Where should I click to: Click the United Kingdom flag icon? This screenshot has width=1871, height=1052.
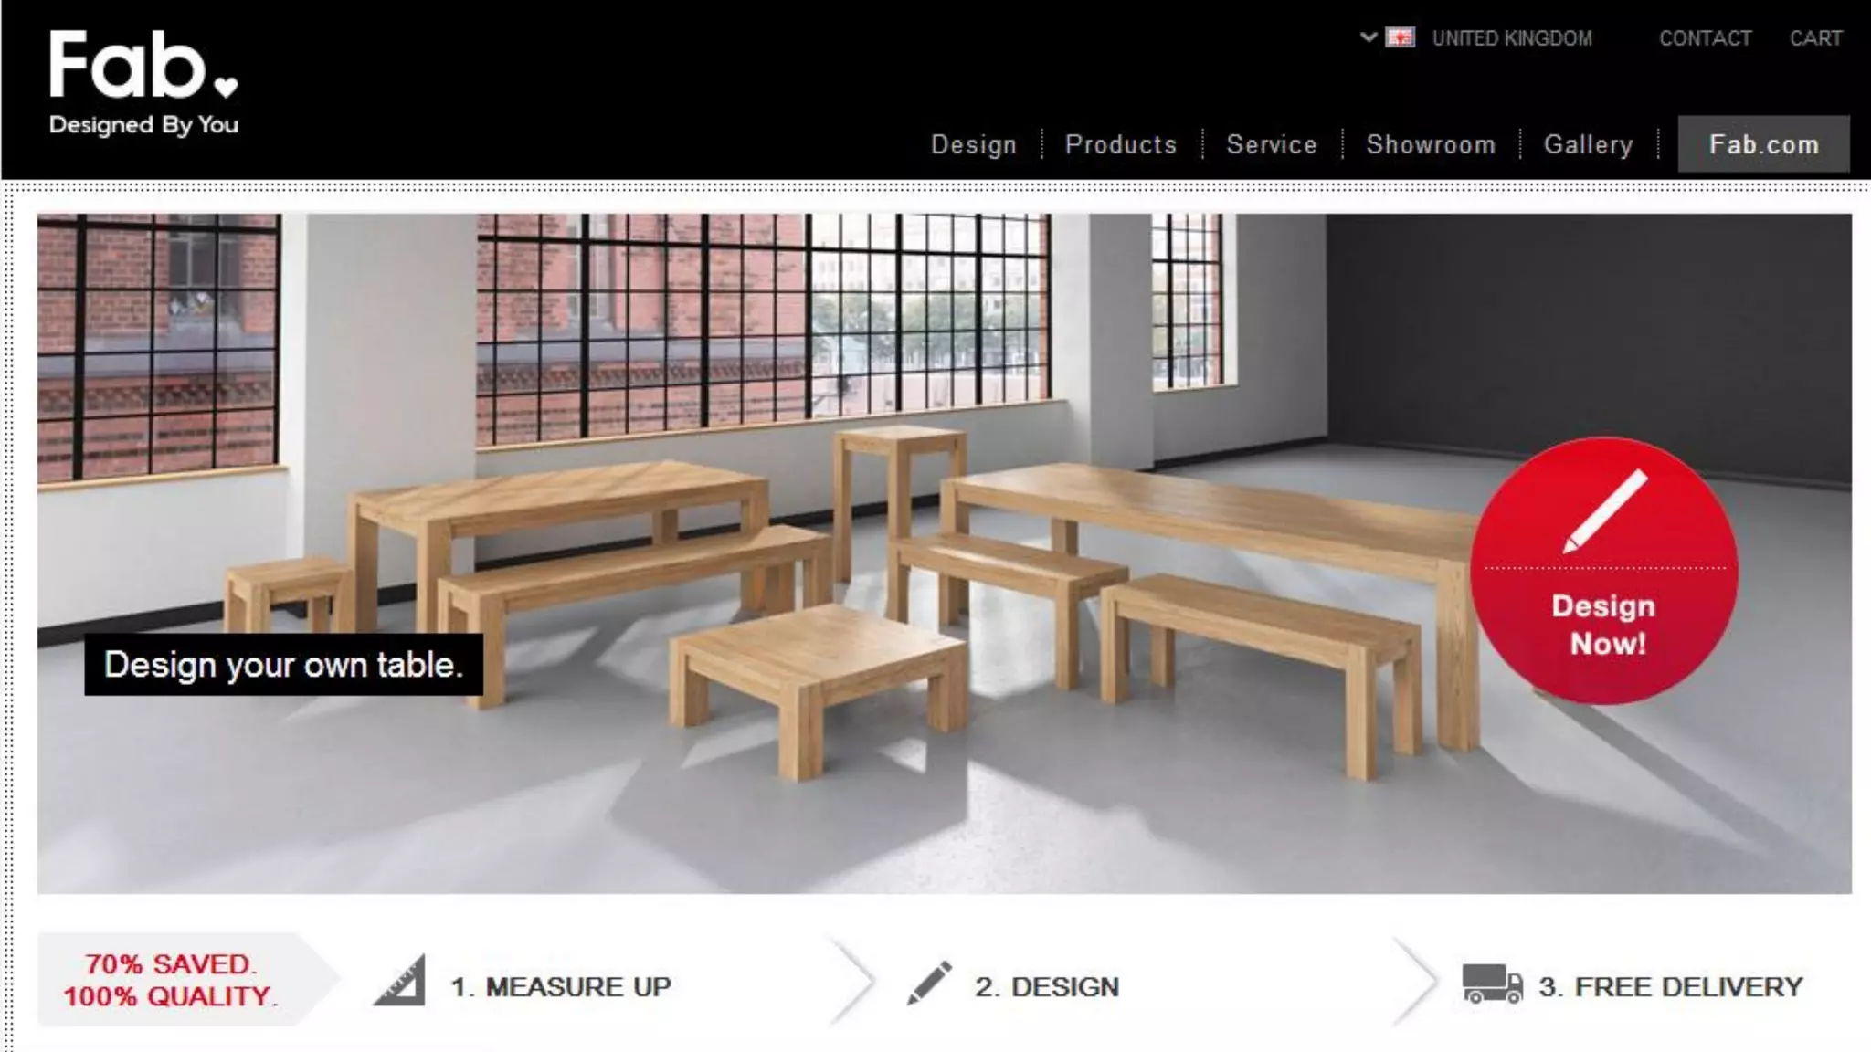coord(1400,37)
